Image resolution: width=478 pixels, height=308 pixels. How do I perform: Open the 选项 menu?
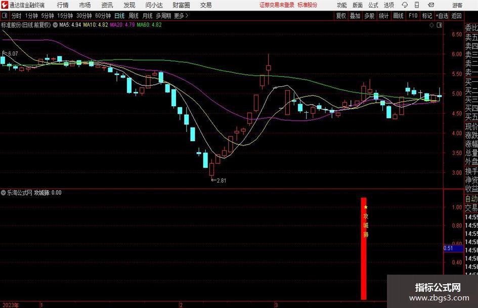[388, 5]
